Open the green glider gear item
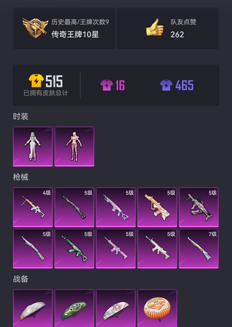 tap(74, 308)
